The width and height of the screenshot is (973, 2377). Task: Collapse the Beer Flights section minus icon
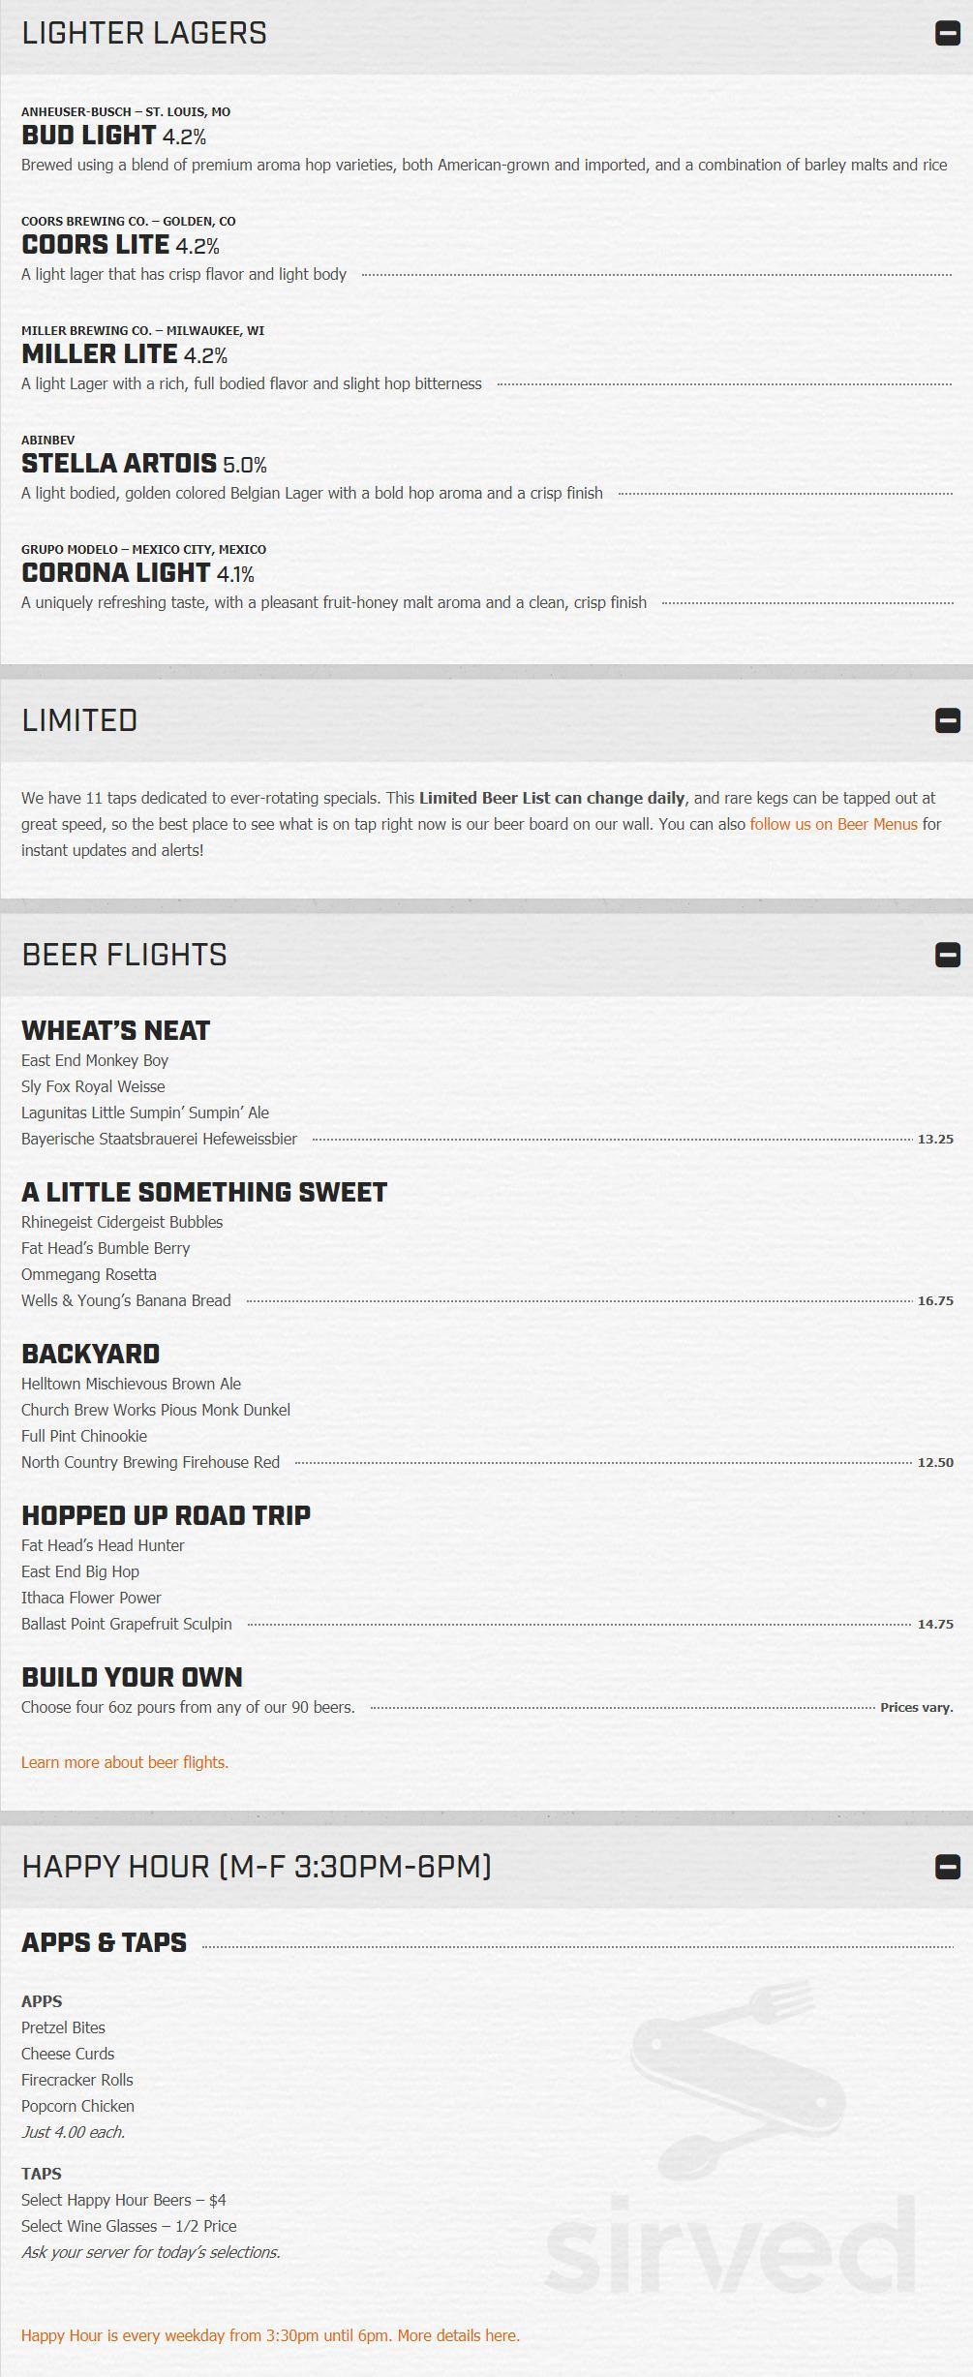click(x=947, y=955)
